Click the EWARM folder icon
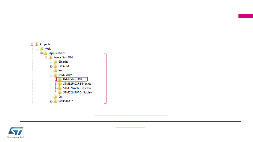 coord(55,66)
